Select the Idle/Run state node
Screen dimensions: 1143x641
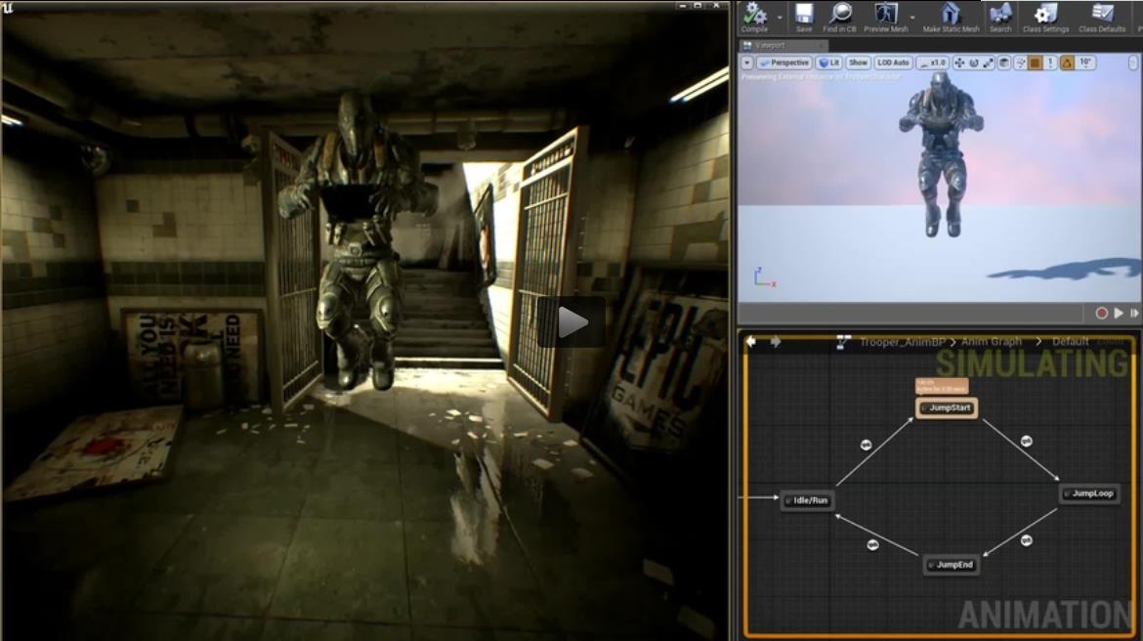coord(806,500)
